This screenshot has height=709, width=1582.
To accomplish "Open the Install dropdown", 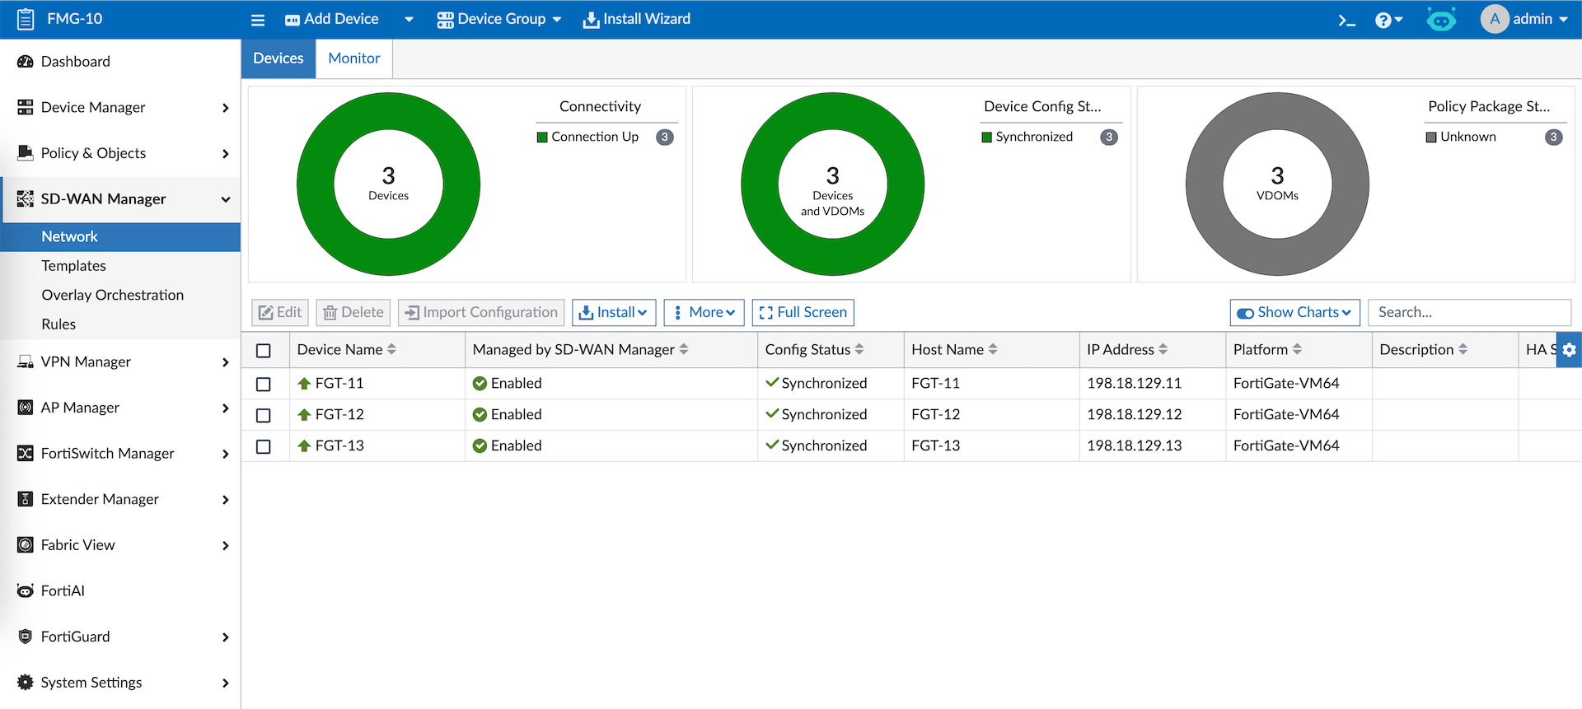I will click(x=614, y=313).
